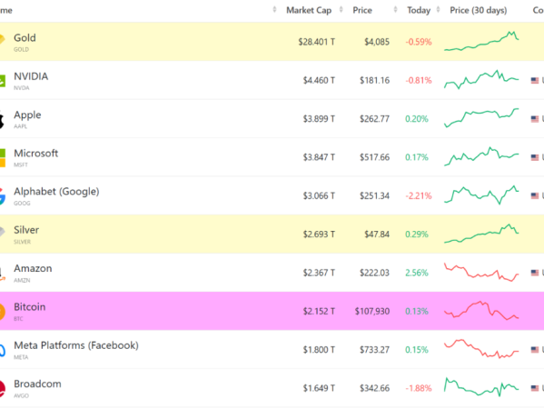Click Broadcom's 30-day price chart

481,387
